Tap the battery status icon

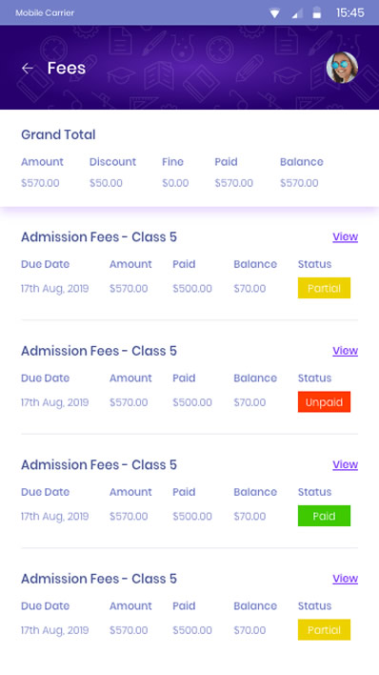[x=316, y=13]
